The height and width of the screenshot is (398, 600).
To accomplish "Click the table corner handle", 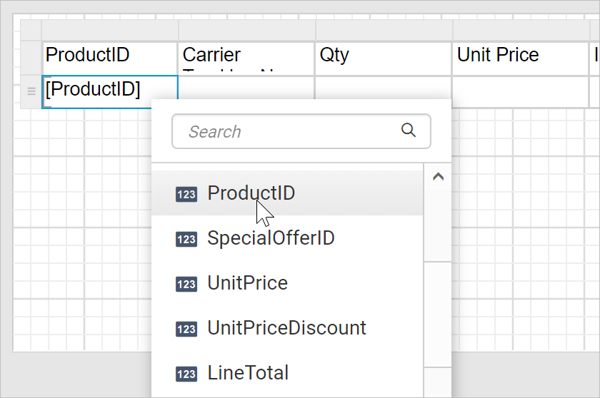I will [x=31, y=30].
